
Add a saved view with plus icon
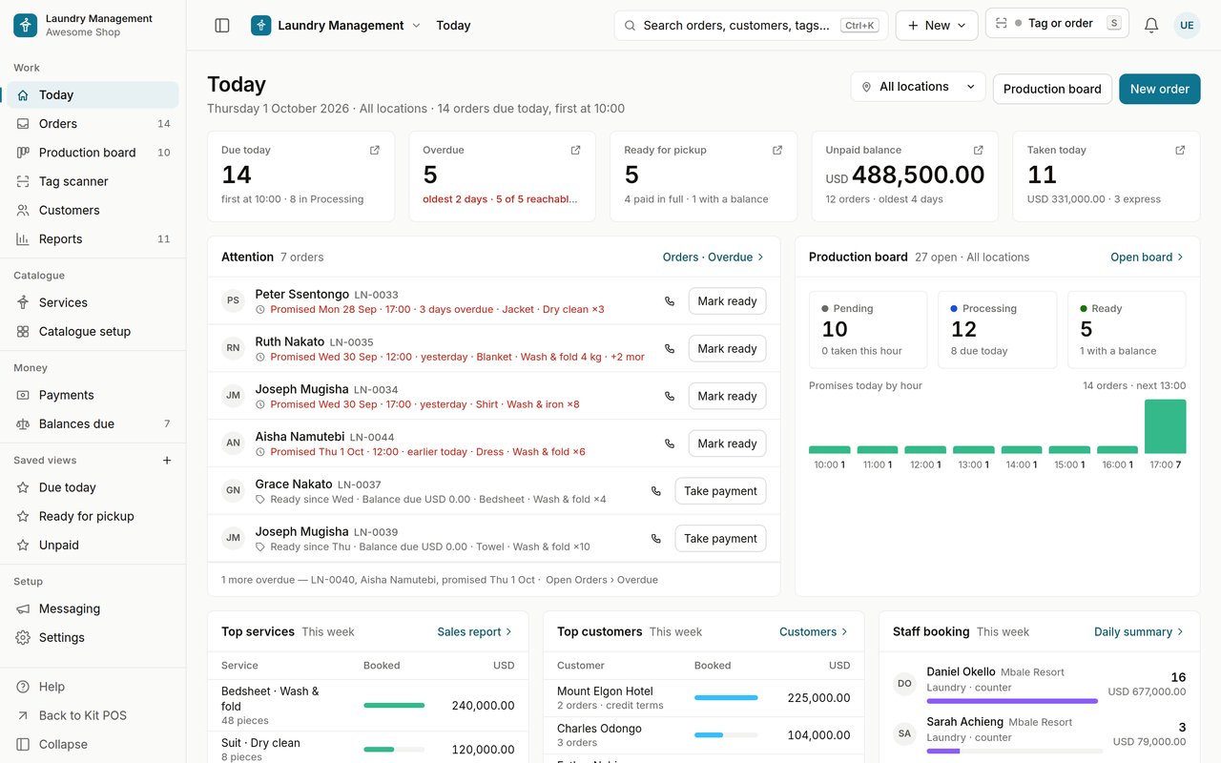pyautogui.click(x=167, y=460)
